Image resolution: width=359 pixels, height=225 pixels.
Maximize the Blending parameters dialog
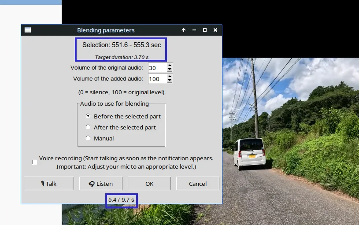click(x=205, y=30)
